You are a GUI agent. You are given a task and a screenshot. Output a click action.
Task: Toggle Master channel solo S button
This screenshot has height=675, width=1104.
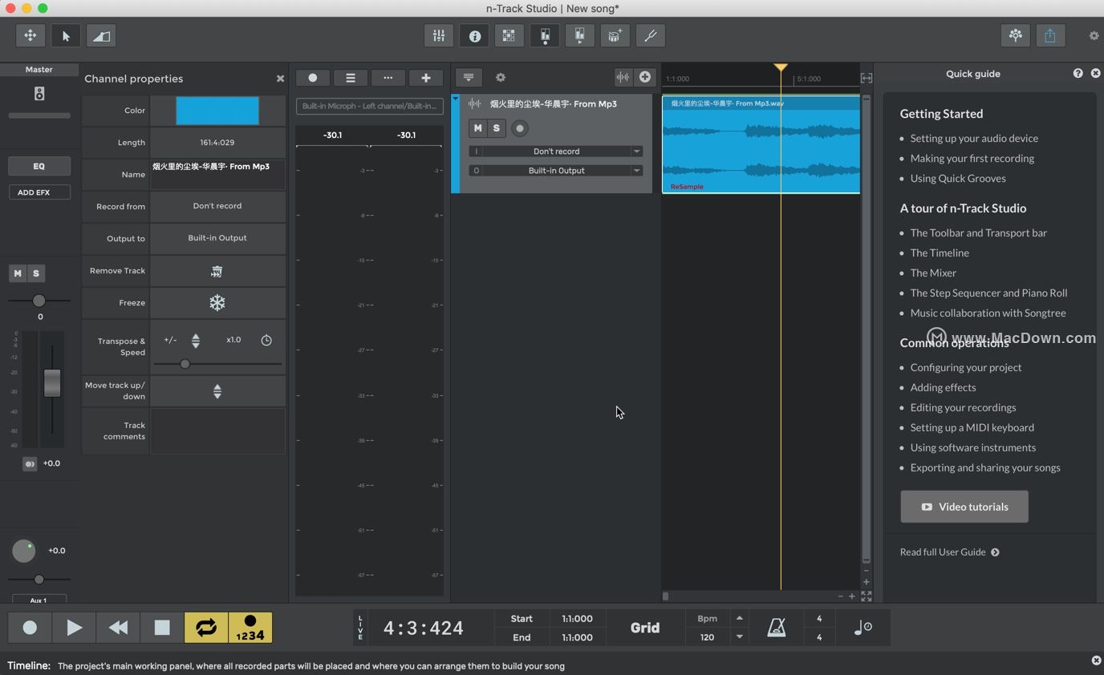[36, 273]
